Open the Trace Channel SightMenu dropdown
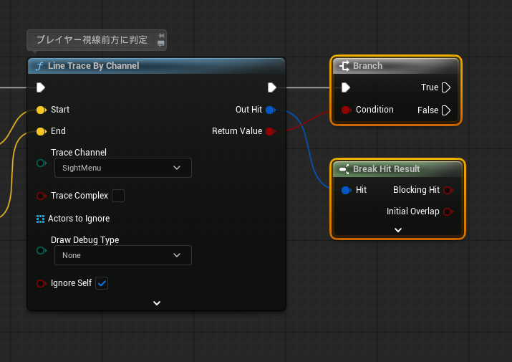This screenshot has height=362, width=512. click(x=123, y=168)
